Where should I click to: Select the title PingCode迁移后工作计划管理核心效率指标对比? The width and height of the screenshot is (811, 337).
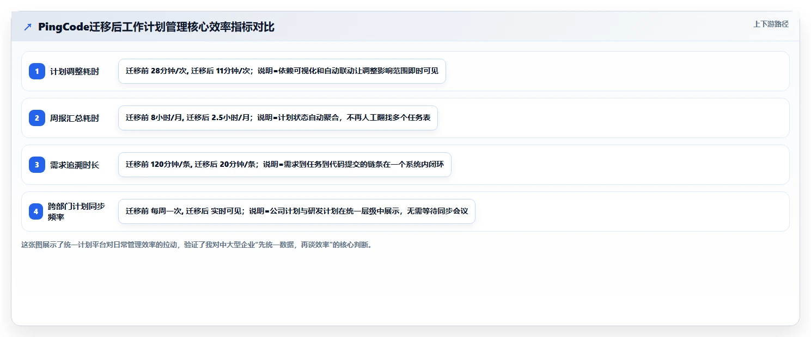pos(156,27)
